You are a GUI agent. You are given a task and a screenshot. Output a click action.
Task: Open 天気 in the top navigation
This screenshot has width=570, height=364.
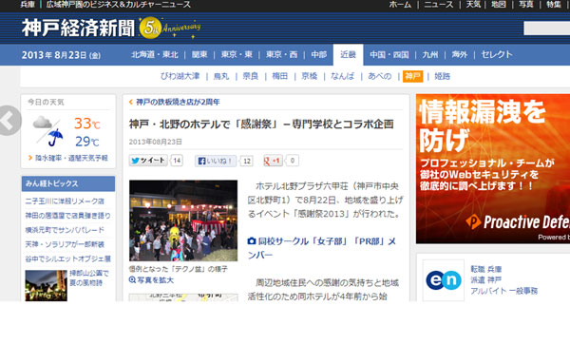tap(474, 5)
